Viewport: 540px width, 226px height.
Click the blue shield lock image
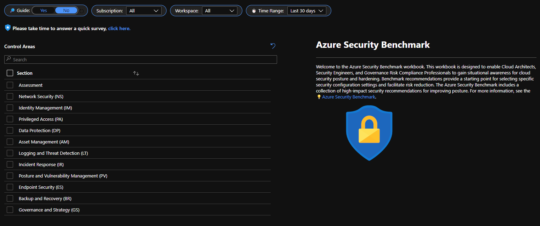369,133
